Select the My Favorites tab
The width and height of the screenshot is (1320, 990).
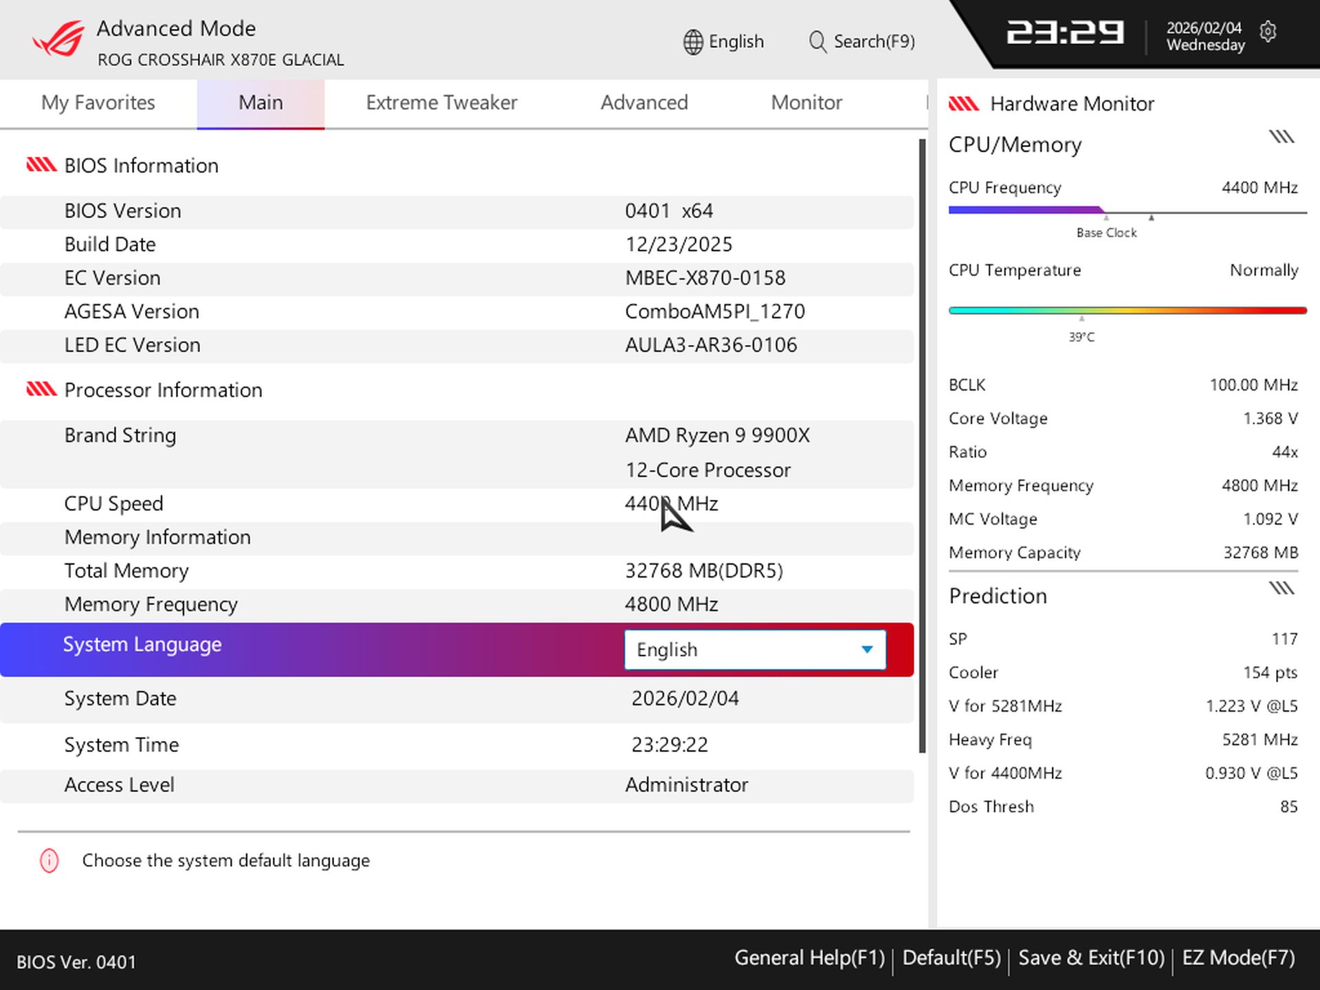point(98,102)
